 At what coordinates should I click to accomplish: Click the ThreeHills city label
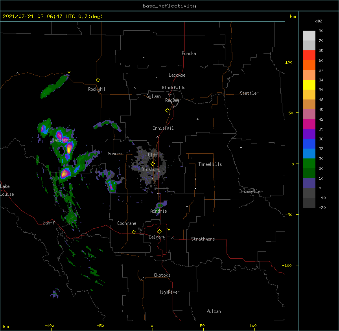point(210,164)
